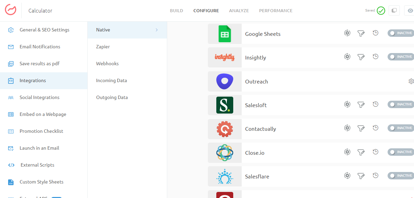Image resolution: width=414 pixels, height=198 pixels.
Task: Open the filter icon for Insightly
Action: [x=361, y=57]
